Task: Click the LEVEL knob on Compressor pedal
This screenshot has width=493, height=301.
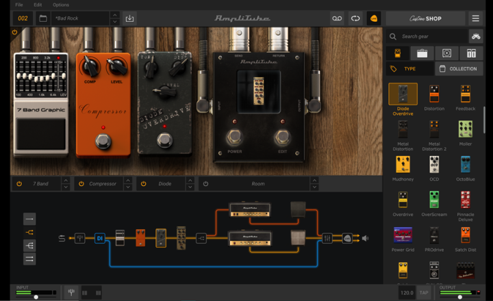Action: coord(116,66)
